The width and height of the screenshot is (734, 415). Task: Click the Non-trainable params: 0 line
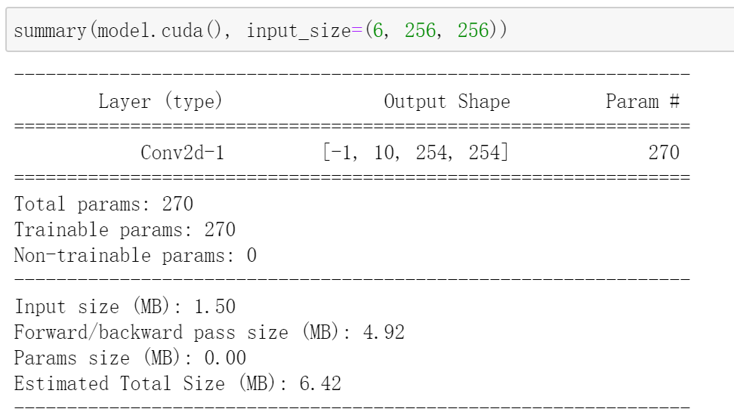tap(135, 256)
